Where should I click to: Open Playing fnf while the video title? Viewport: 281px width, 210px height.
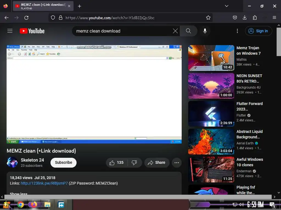[x=246, y=190]
